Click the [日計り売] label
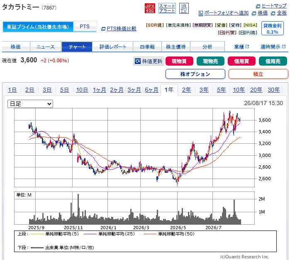The height and width of the screenshot is (260, 290). [x=248, y=32]
